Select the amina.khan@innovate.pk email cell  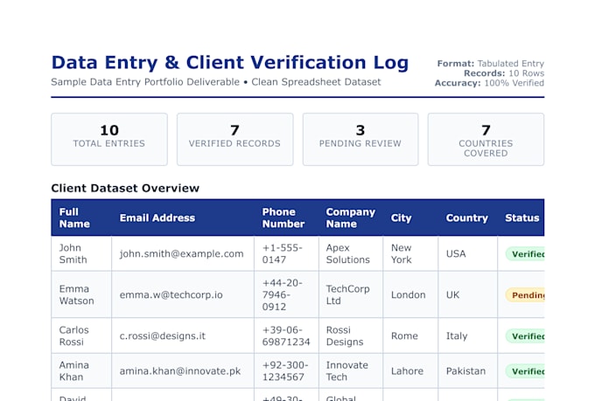point(183,371)
